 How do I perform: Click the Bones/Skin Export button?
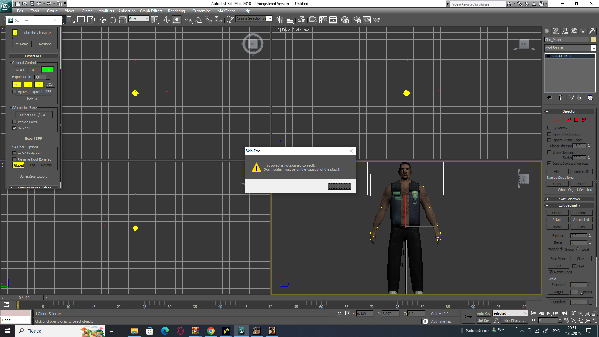point(33,176)
